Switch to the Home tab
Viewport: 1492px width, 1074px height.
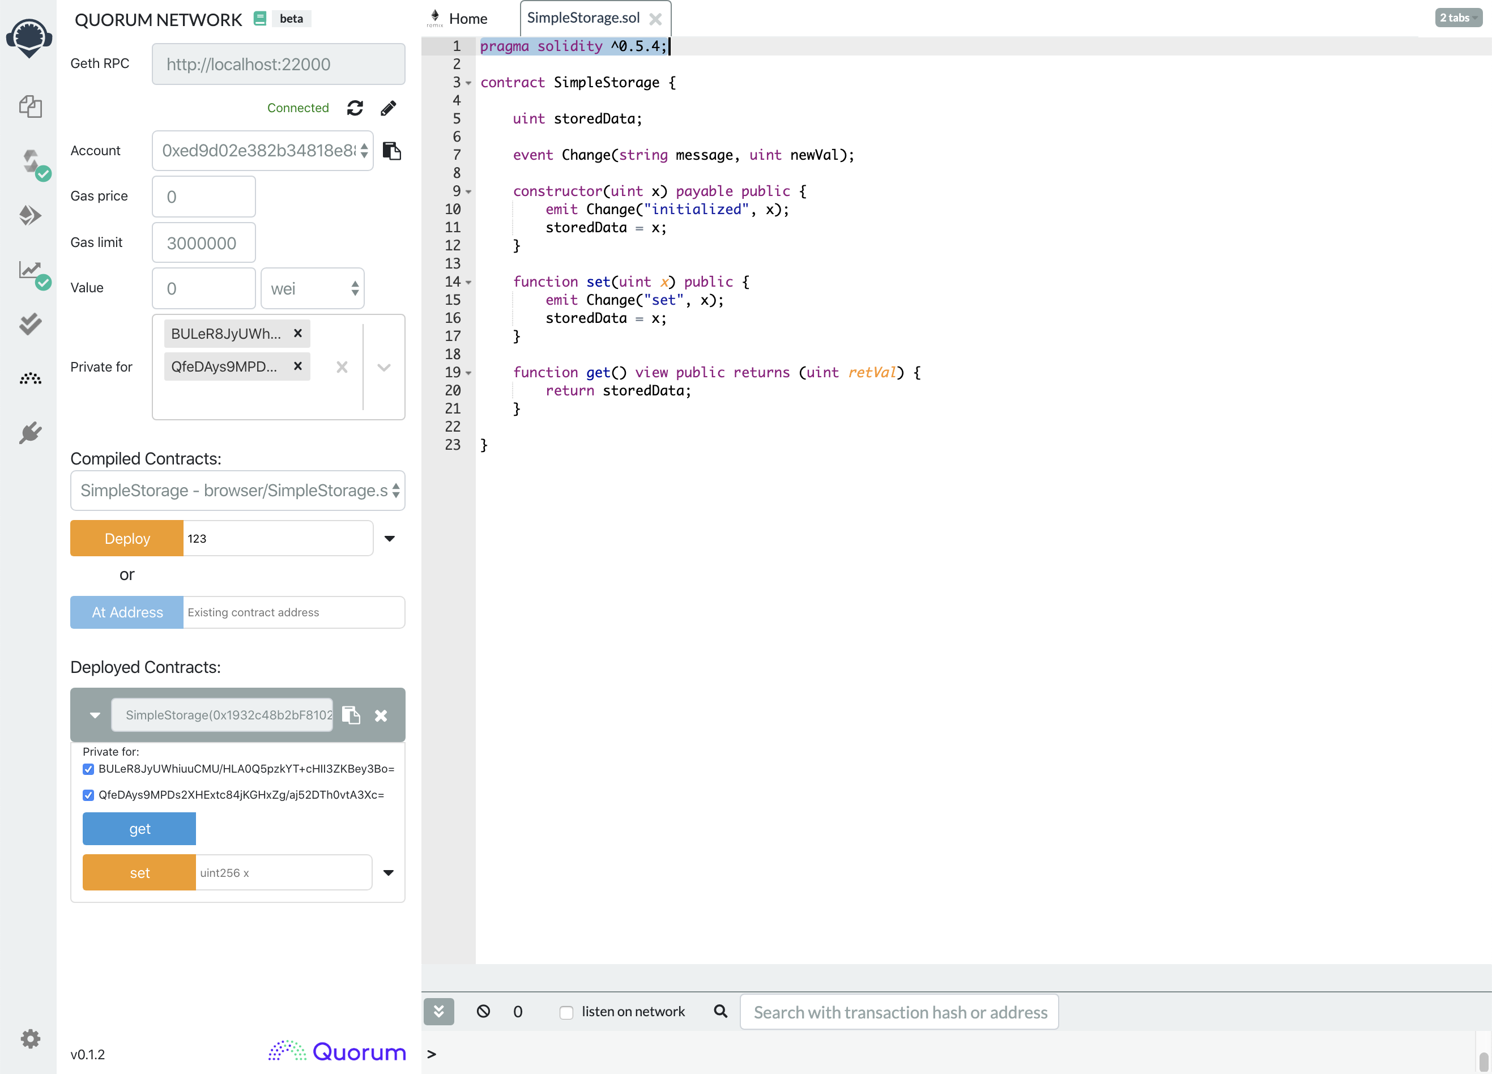(467, 19)
